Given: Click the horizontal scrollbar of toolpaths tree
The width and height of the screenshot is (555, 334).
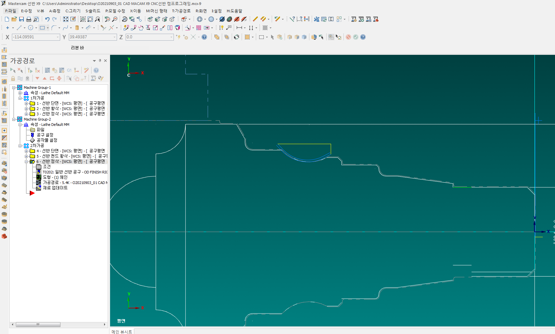Looking at the screenshot, I should tap(38, 324).
